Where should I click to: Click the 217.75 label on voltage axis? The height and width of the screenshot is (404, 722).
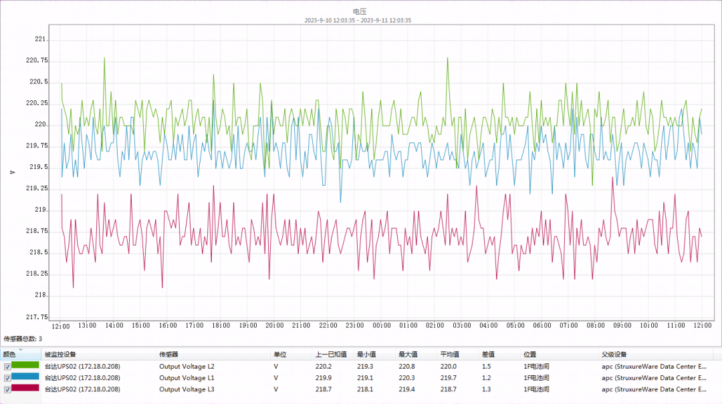click(x=37, y=317)
